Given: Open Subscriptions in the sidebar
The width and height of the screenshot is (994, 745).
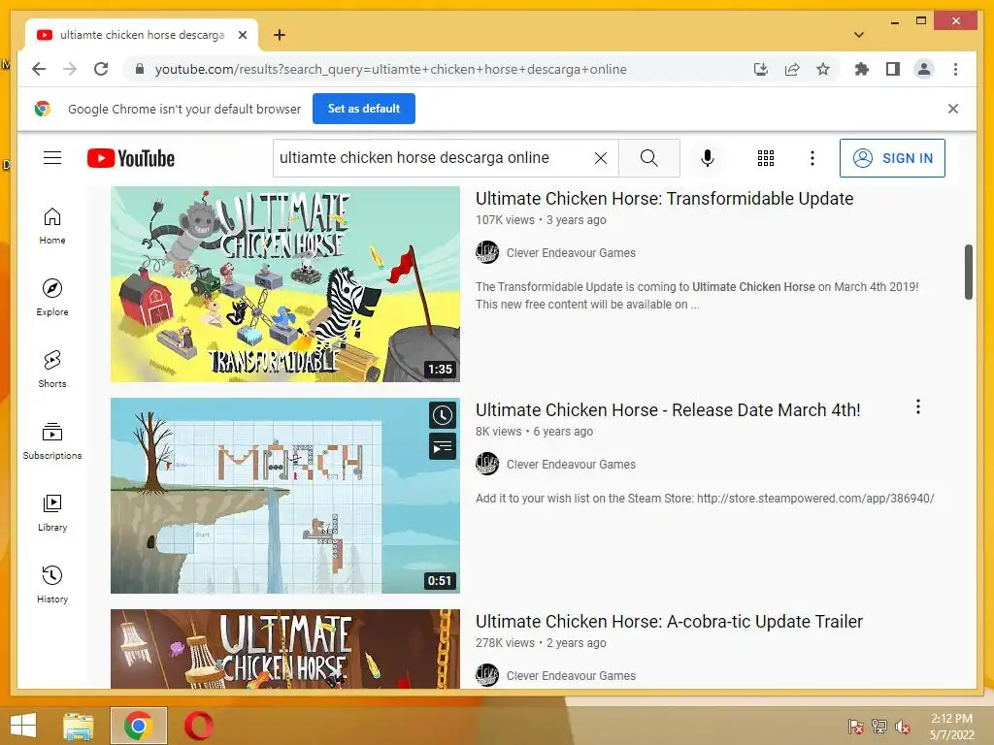Looking at the screenshot, I should coord(52,441).
